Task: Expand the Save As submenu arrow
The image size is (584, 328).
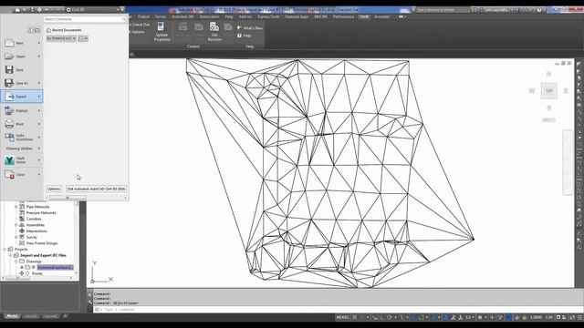Action: coord(39,83)
